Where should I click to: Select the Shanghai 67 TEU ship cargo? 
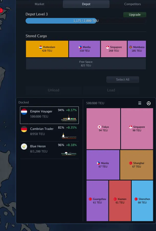tap(137, 165)
